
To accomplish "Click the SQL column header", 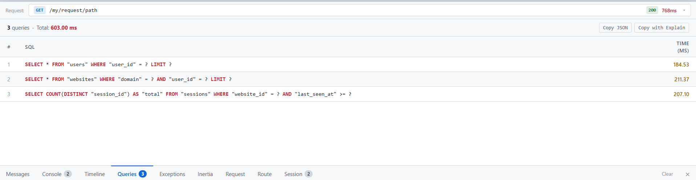I will [30, 47].
